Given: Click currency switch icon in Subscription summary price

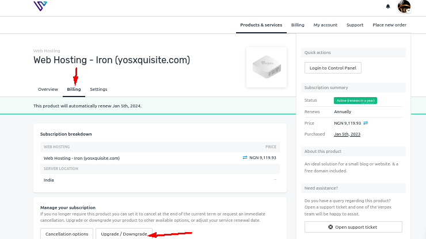Looking at the screenshot, I should 366,123.
